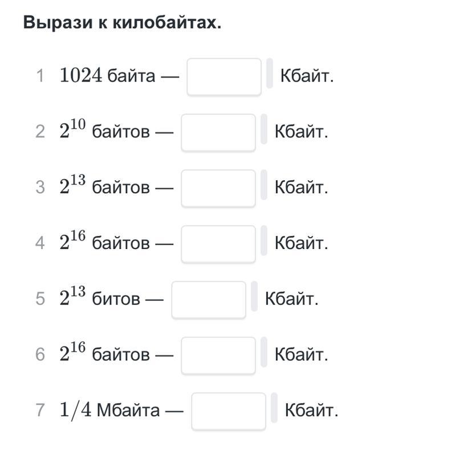Click the gray marker beside the row 2 field
The height and width of the screenshot is (472, 471).
pyautogui.click(x=264, y=129)
